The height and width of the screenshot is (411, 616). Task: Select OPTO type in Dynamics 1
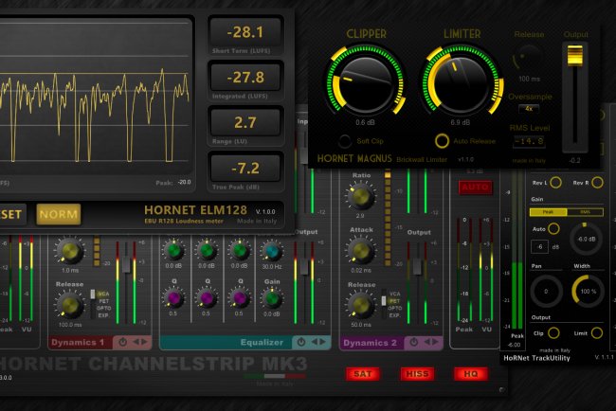(103, 308)
